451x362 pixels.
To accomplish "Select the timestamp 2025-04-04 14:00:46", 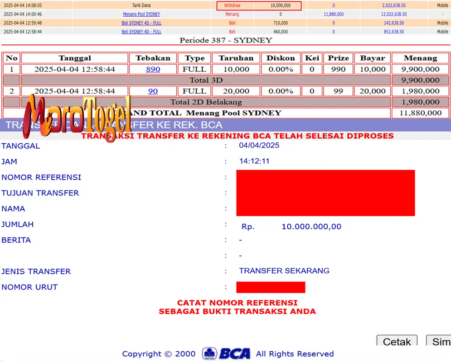I will [x=23, y=14].
